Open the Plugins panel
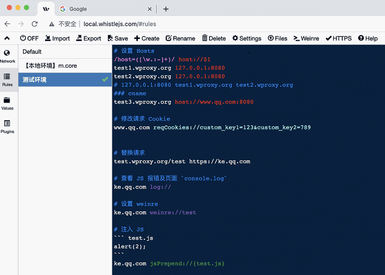 (x=7, y=127)
